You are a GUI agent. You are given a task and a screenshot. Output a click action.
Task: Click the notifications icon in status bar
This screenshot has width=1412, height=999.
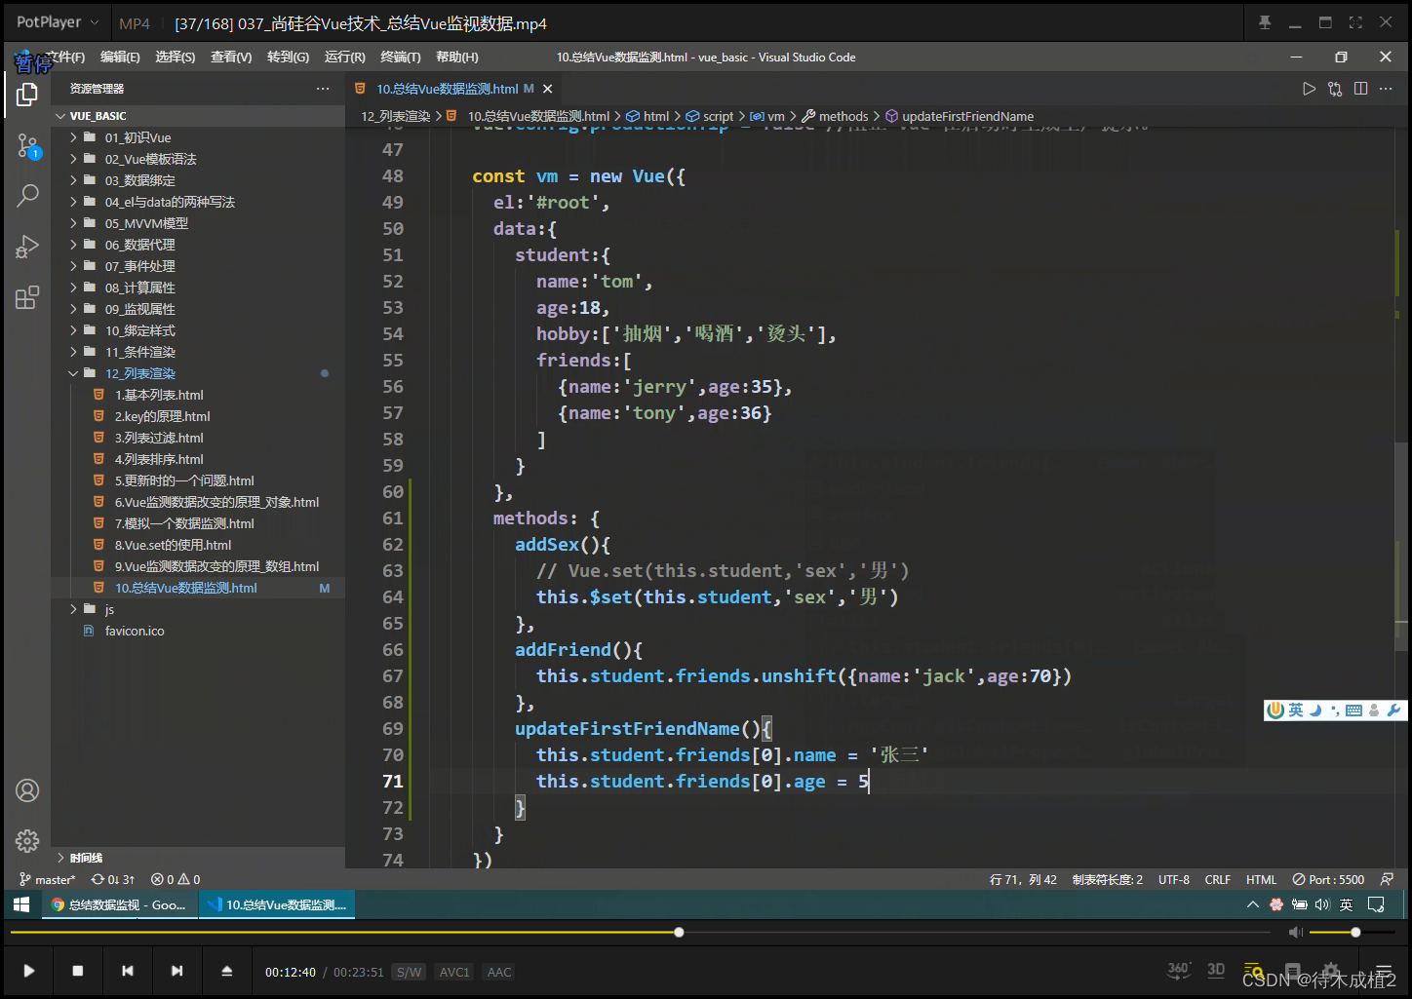[1387, 879]
